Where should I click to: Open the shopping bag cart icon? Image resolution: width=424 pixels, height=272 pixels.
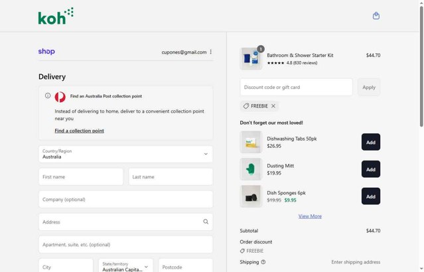(x=376, y=16)
